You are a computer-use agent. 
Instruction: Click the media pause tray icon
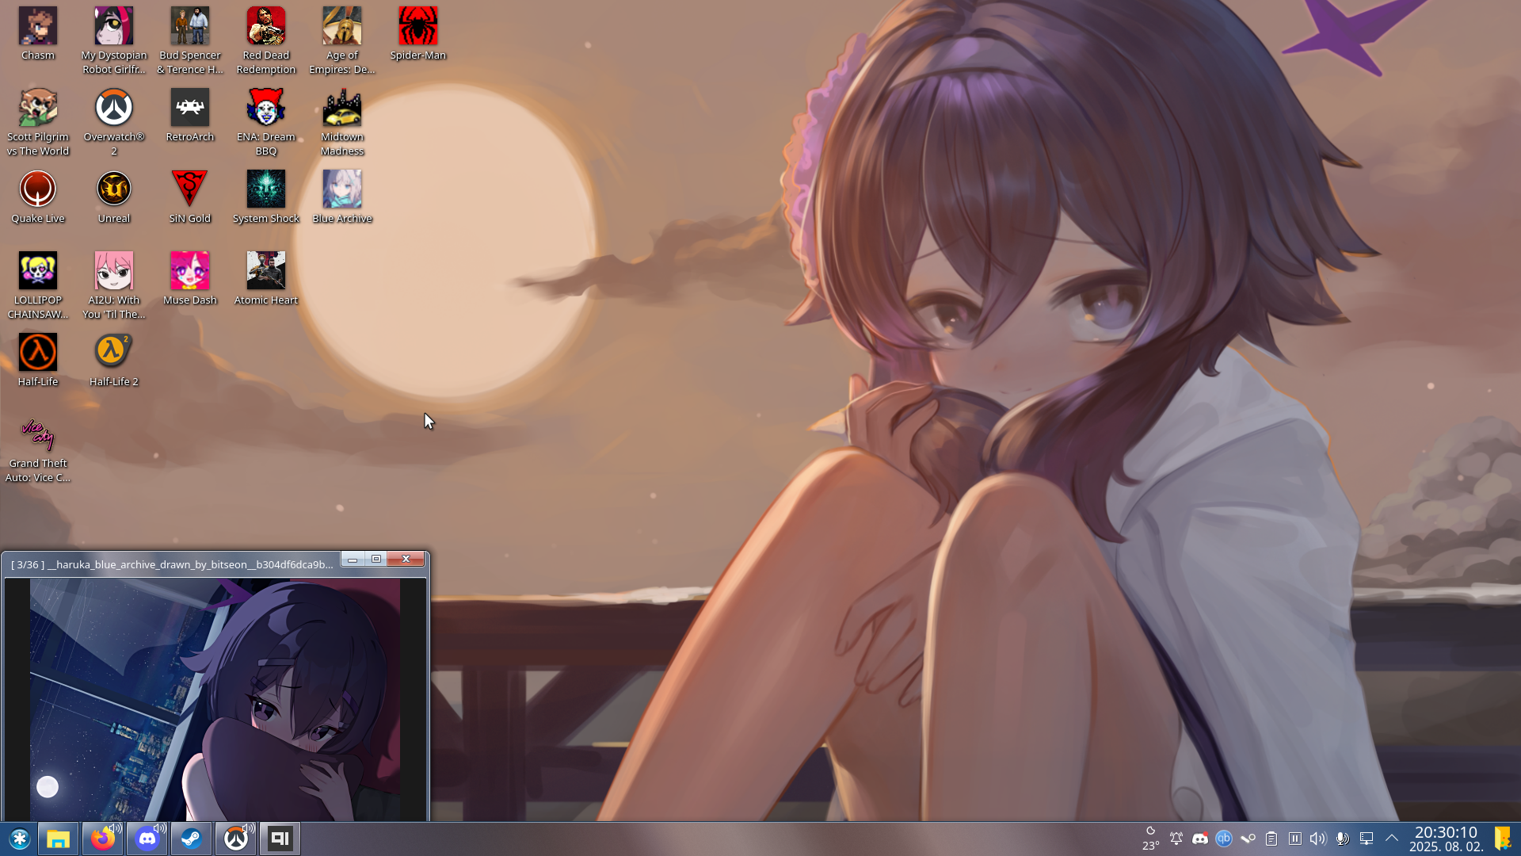click(x=1295, y=839)
